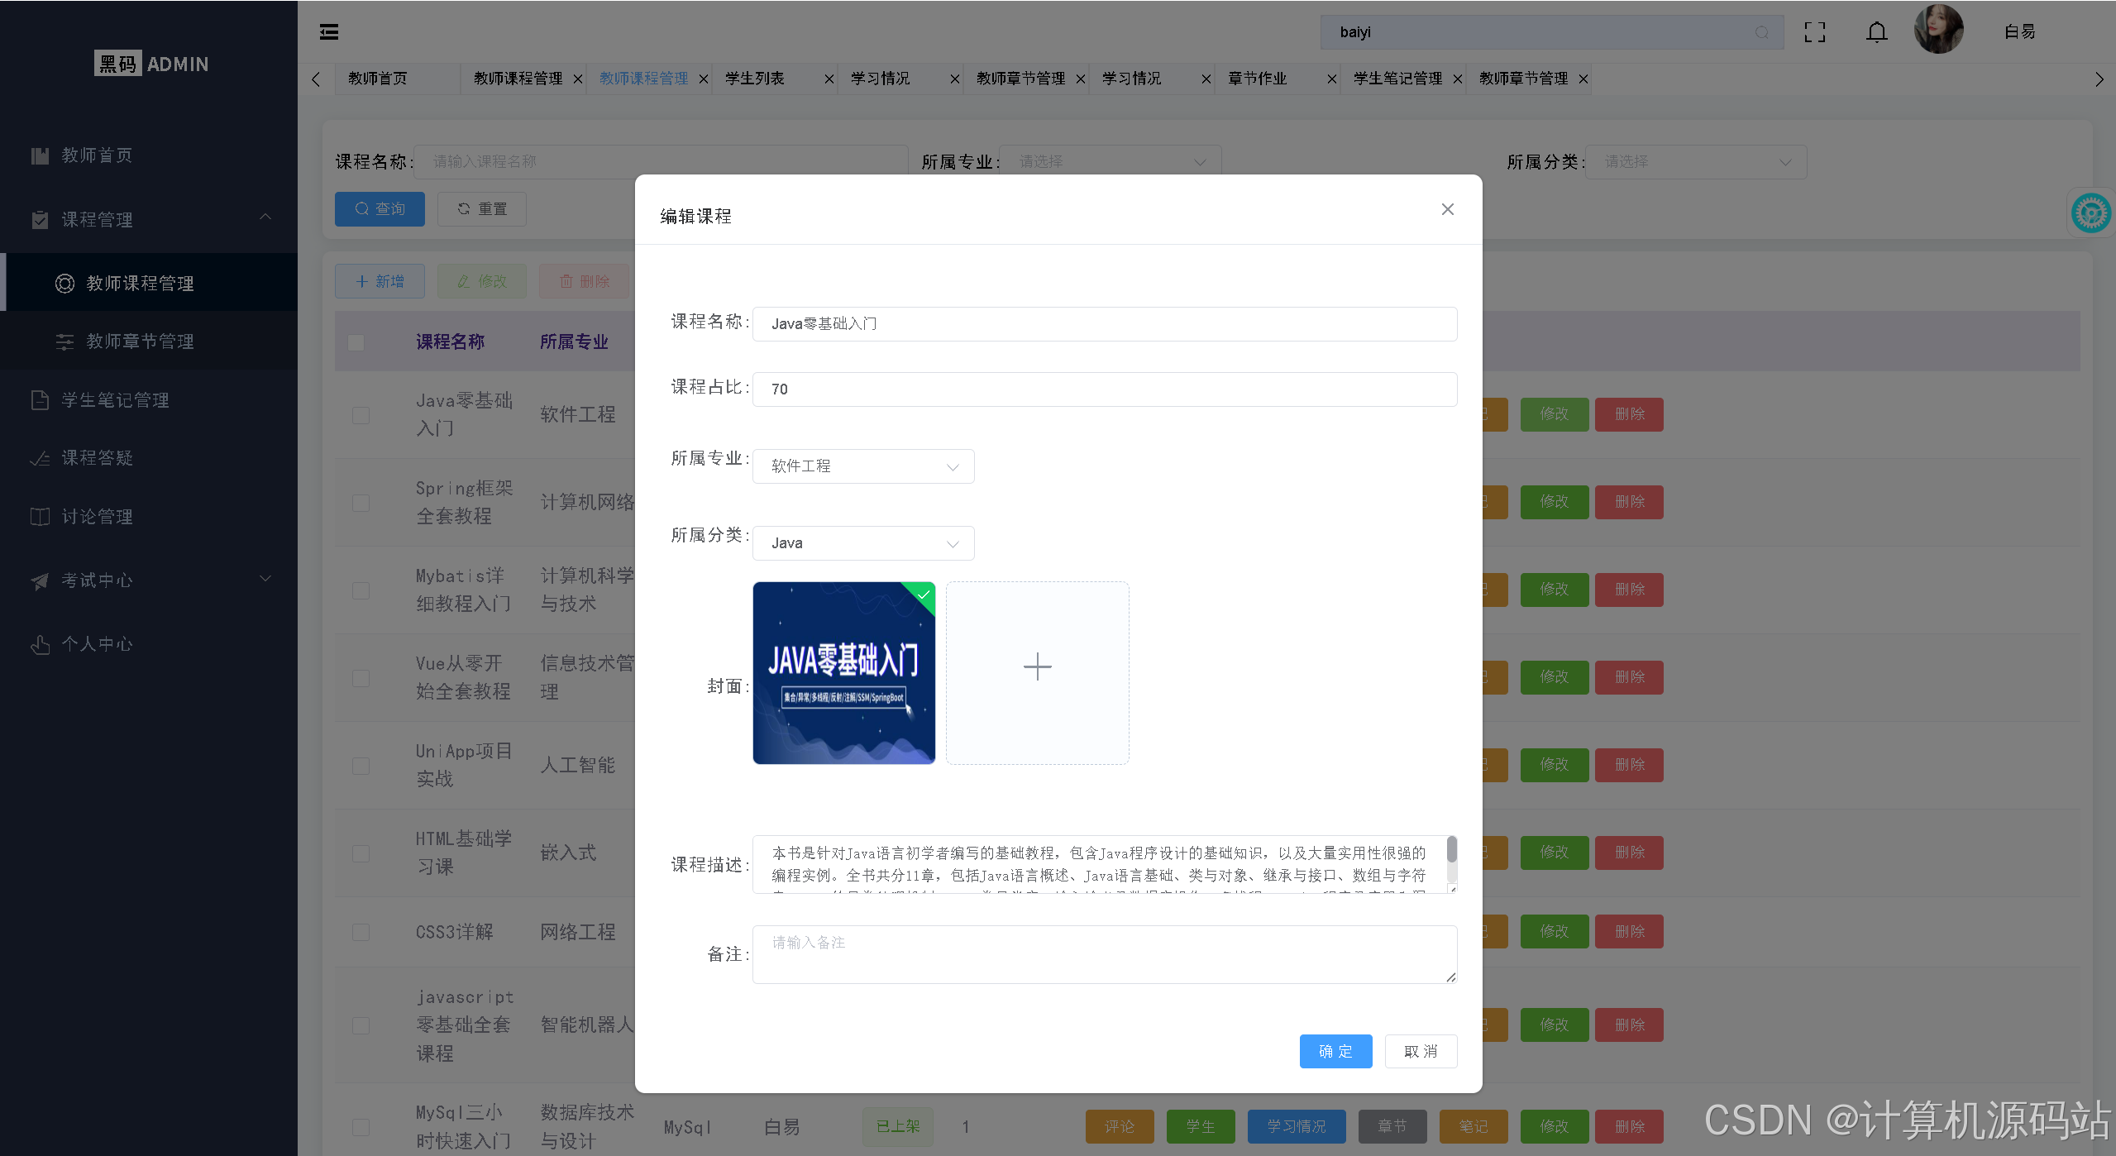Click the 教师章节管理 sliders icon in sidebar

64,341
